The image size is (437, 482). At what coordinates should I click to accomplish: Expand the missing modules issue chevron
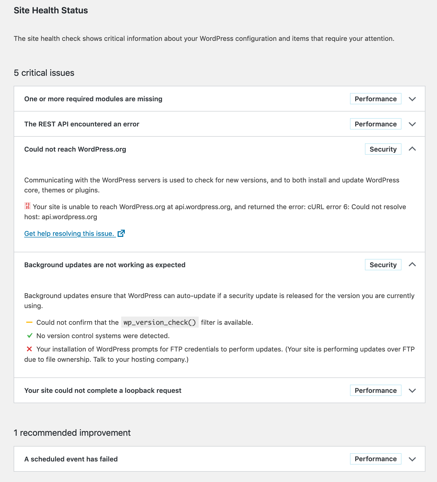pos(412,99)
